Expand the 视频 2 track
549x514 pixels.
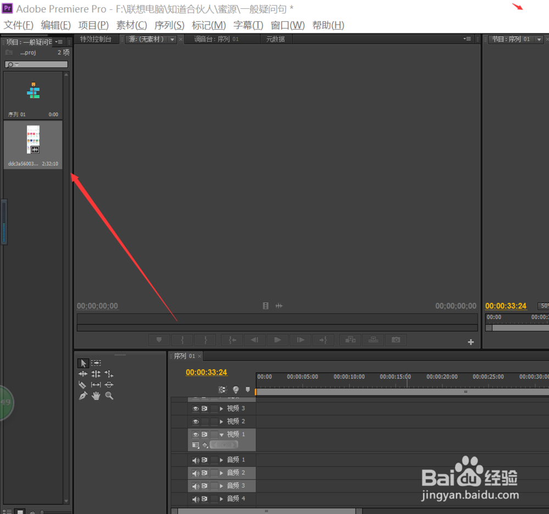pyautogui.click(x=221, y=421)
